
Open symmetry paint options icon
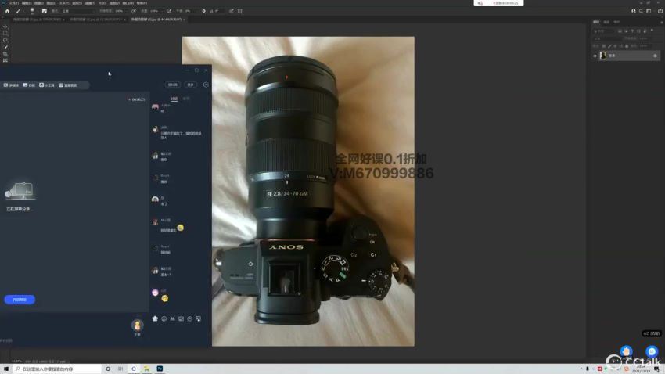tap(240, 11)
